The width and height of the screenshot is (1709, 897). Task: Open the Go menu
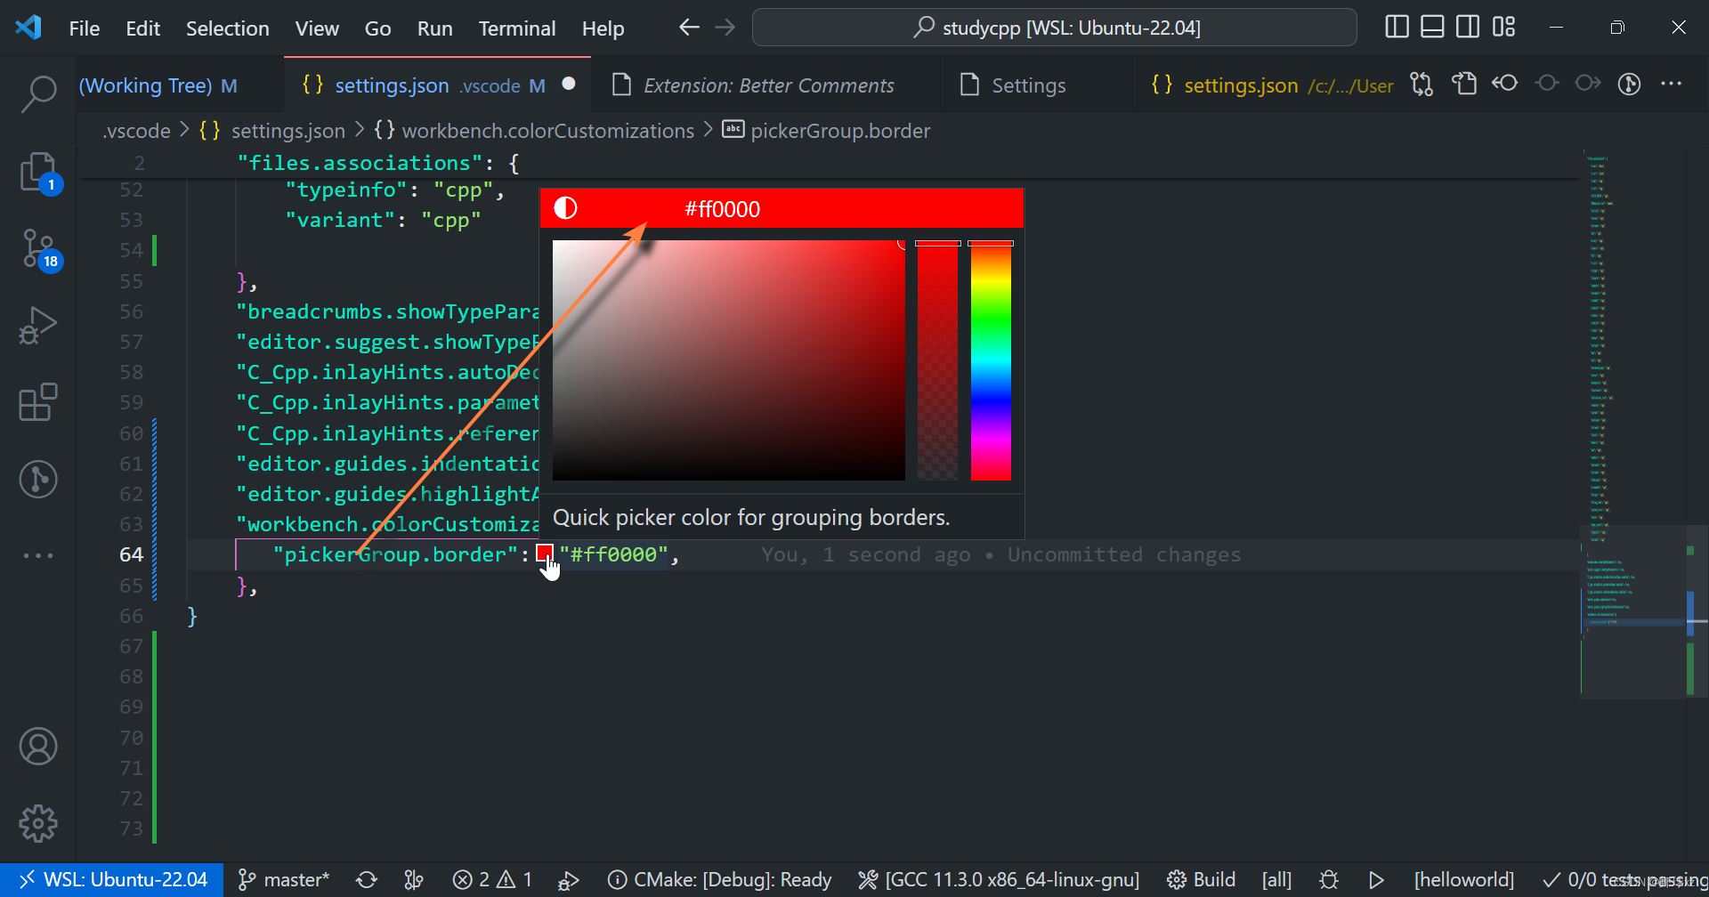pos(377,28)
